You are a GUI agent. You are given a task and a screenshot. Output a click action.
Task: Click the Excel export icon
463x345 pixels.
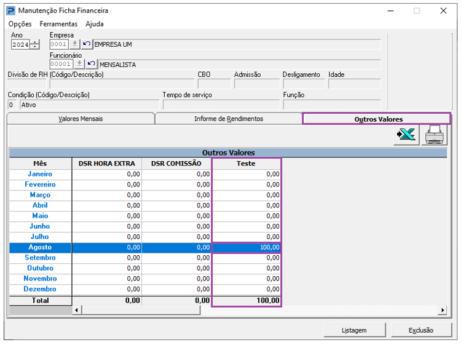tap(406, 135)
